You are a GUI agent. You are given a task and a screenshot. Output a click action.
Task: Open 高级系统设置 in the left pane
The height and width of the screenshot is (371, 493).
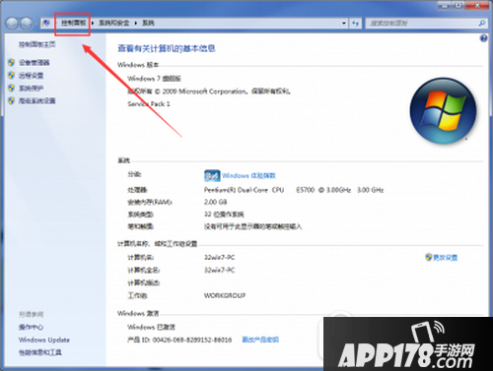tap(37, 100)
